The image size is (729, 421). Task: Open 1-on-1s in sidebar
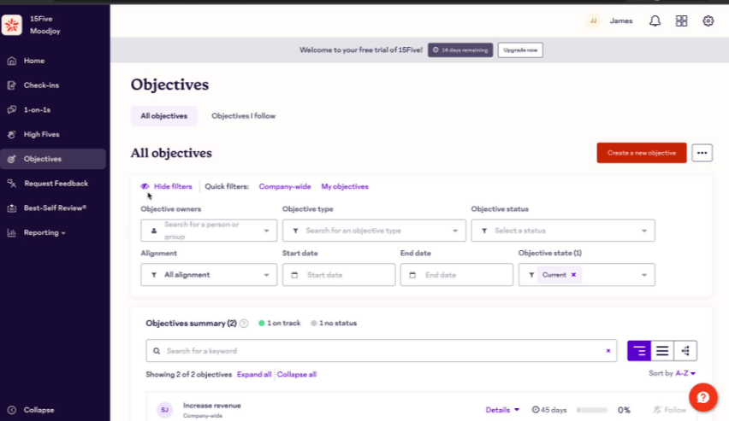tap(37, 110)
